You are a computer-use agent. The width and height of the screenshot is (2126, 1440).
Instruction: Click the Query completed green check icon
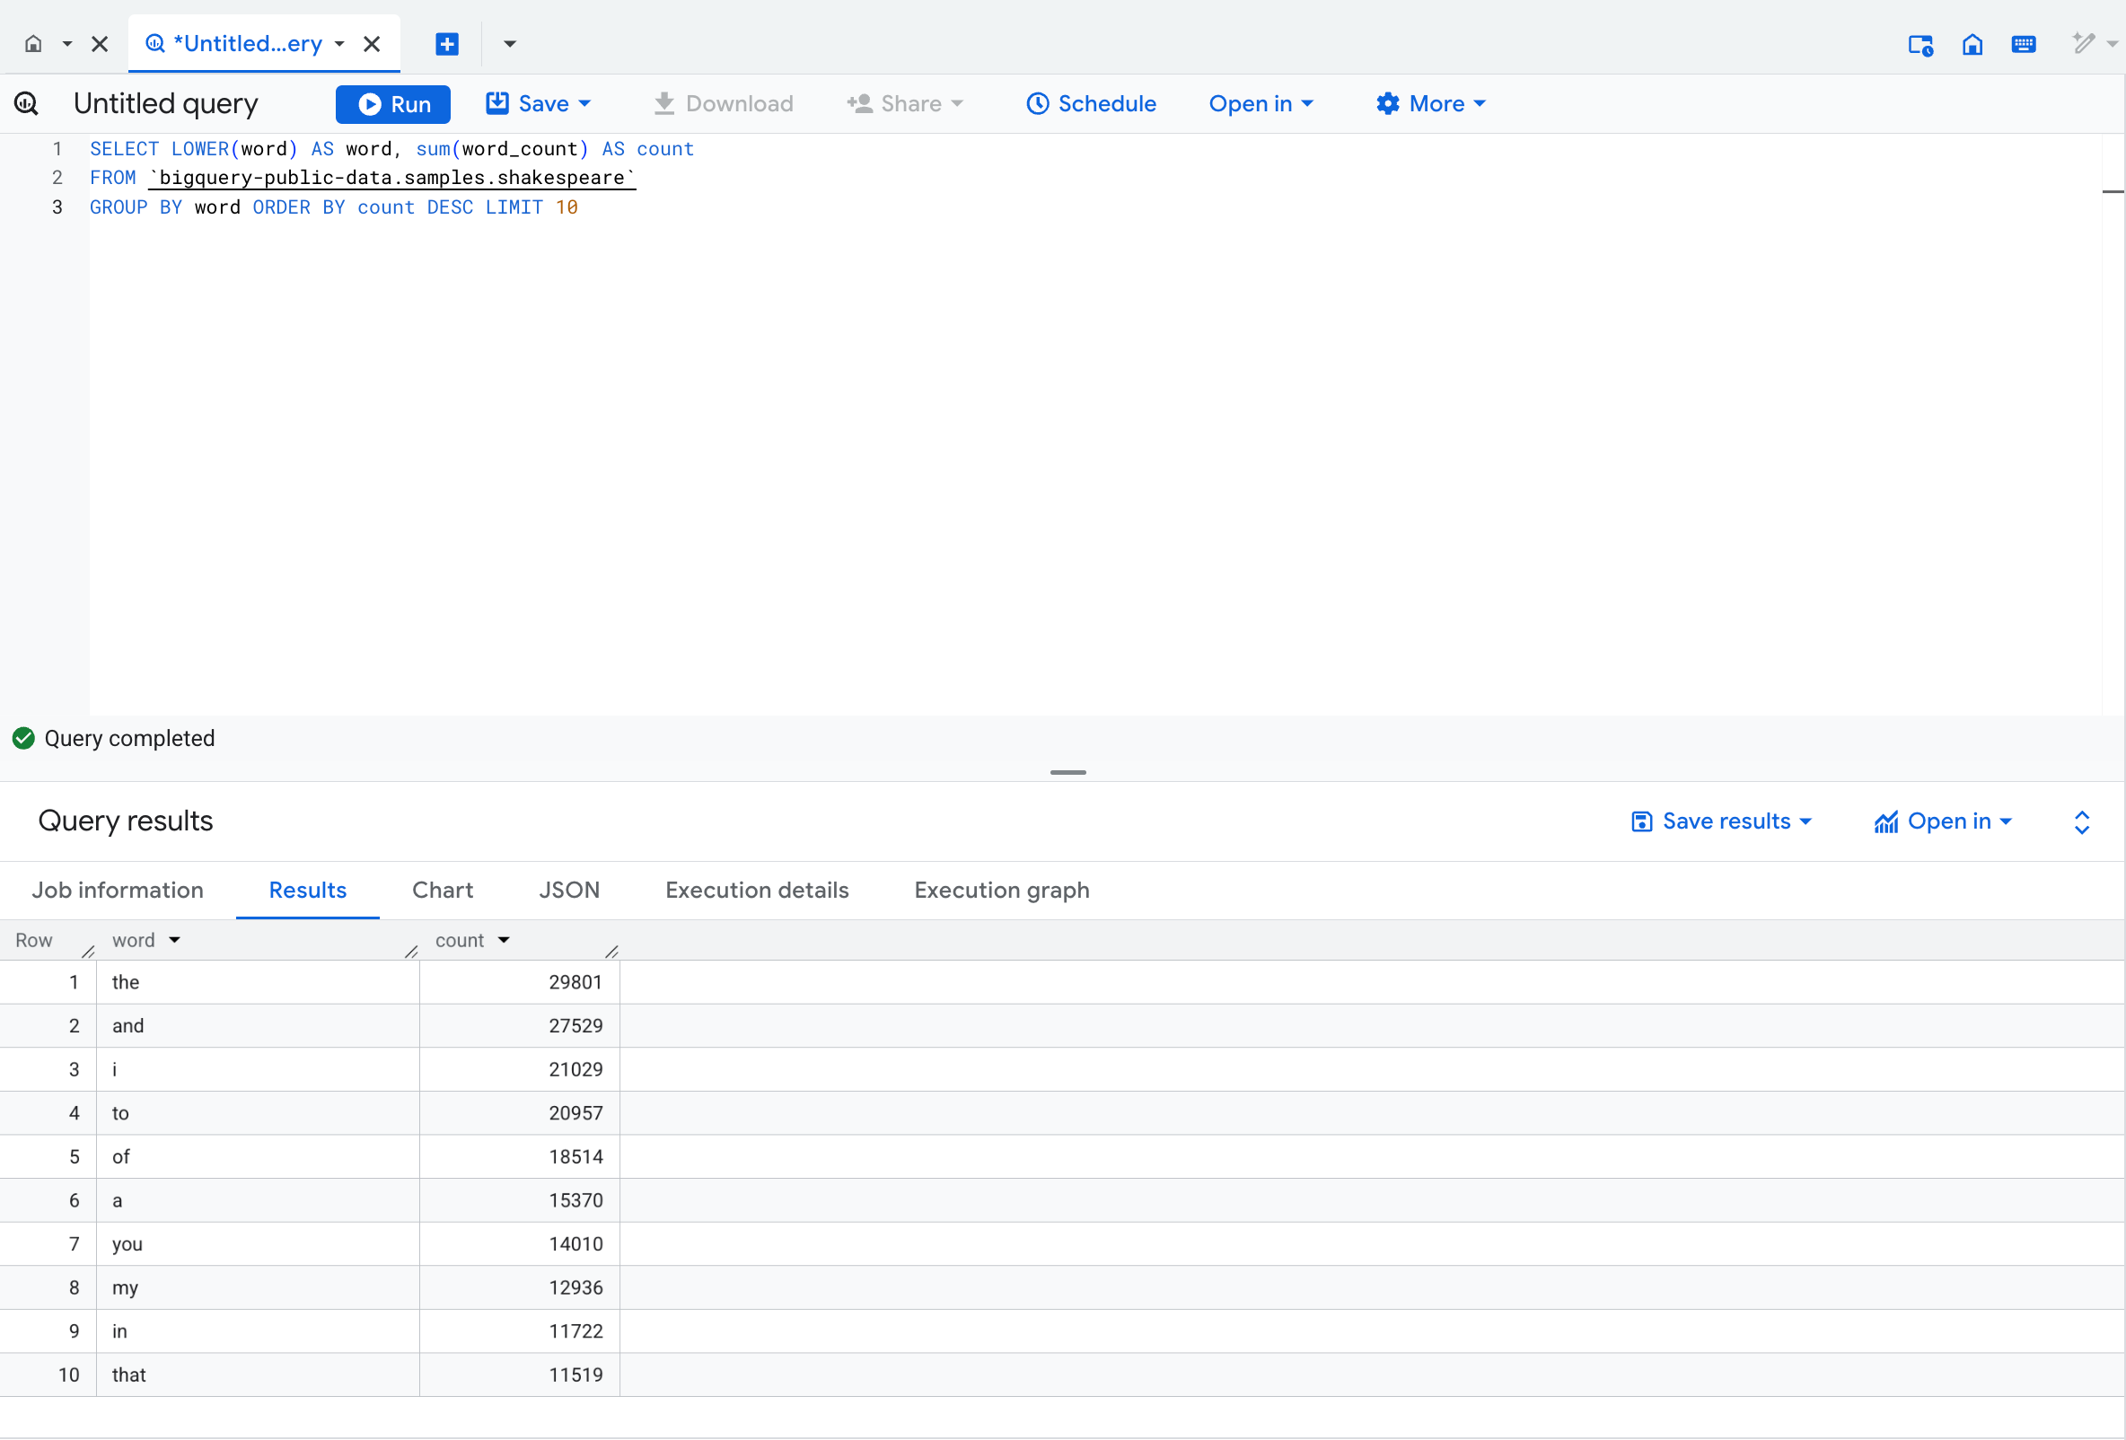click(23, 738)
